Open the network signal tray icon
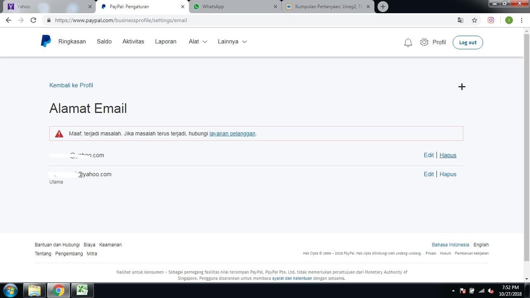Image resolution: width=530 pixels, height=298 pixels. tap(481, 291)
